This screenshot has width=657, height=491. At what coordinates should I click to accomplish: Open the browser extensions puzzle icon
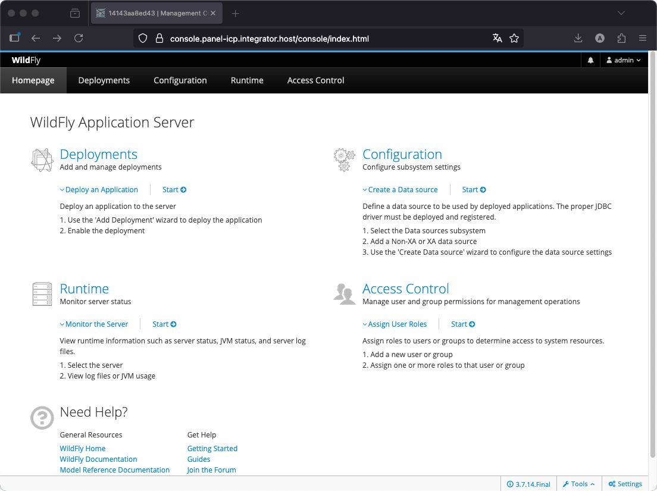point(621,38)
